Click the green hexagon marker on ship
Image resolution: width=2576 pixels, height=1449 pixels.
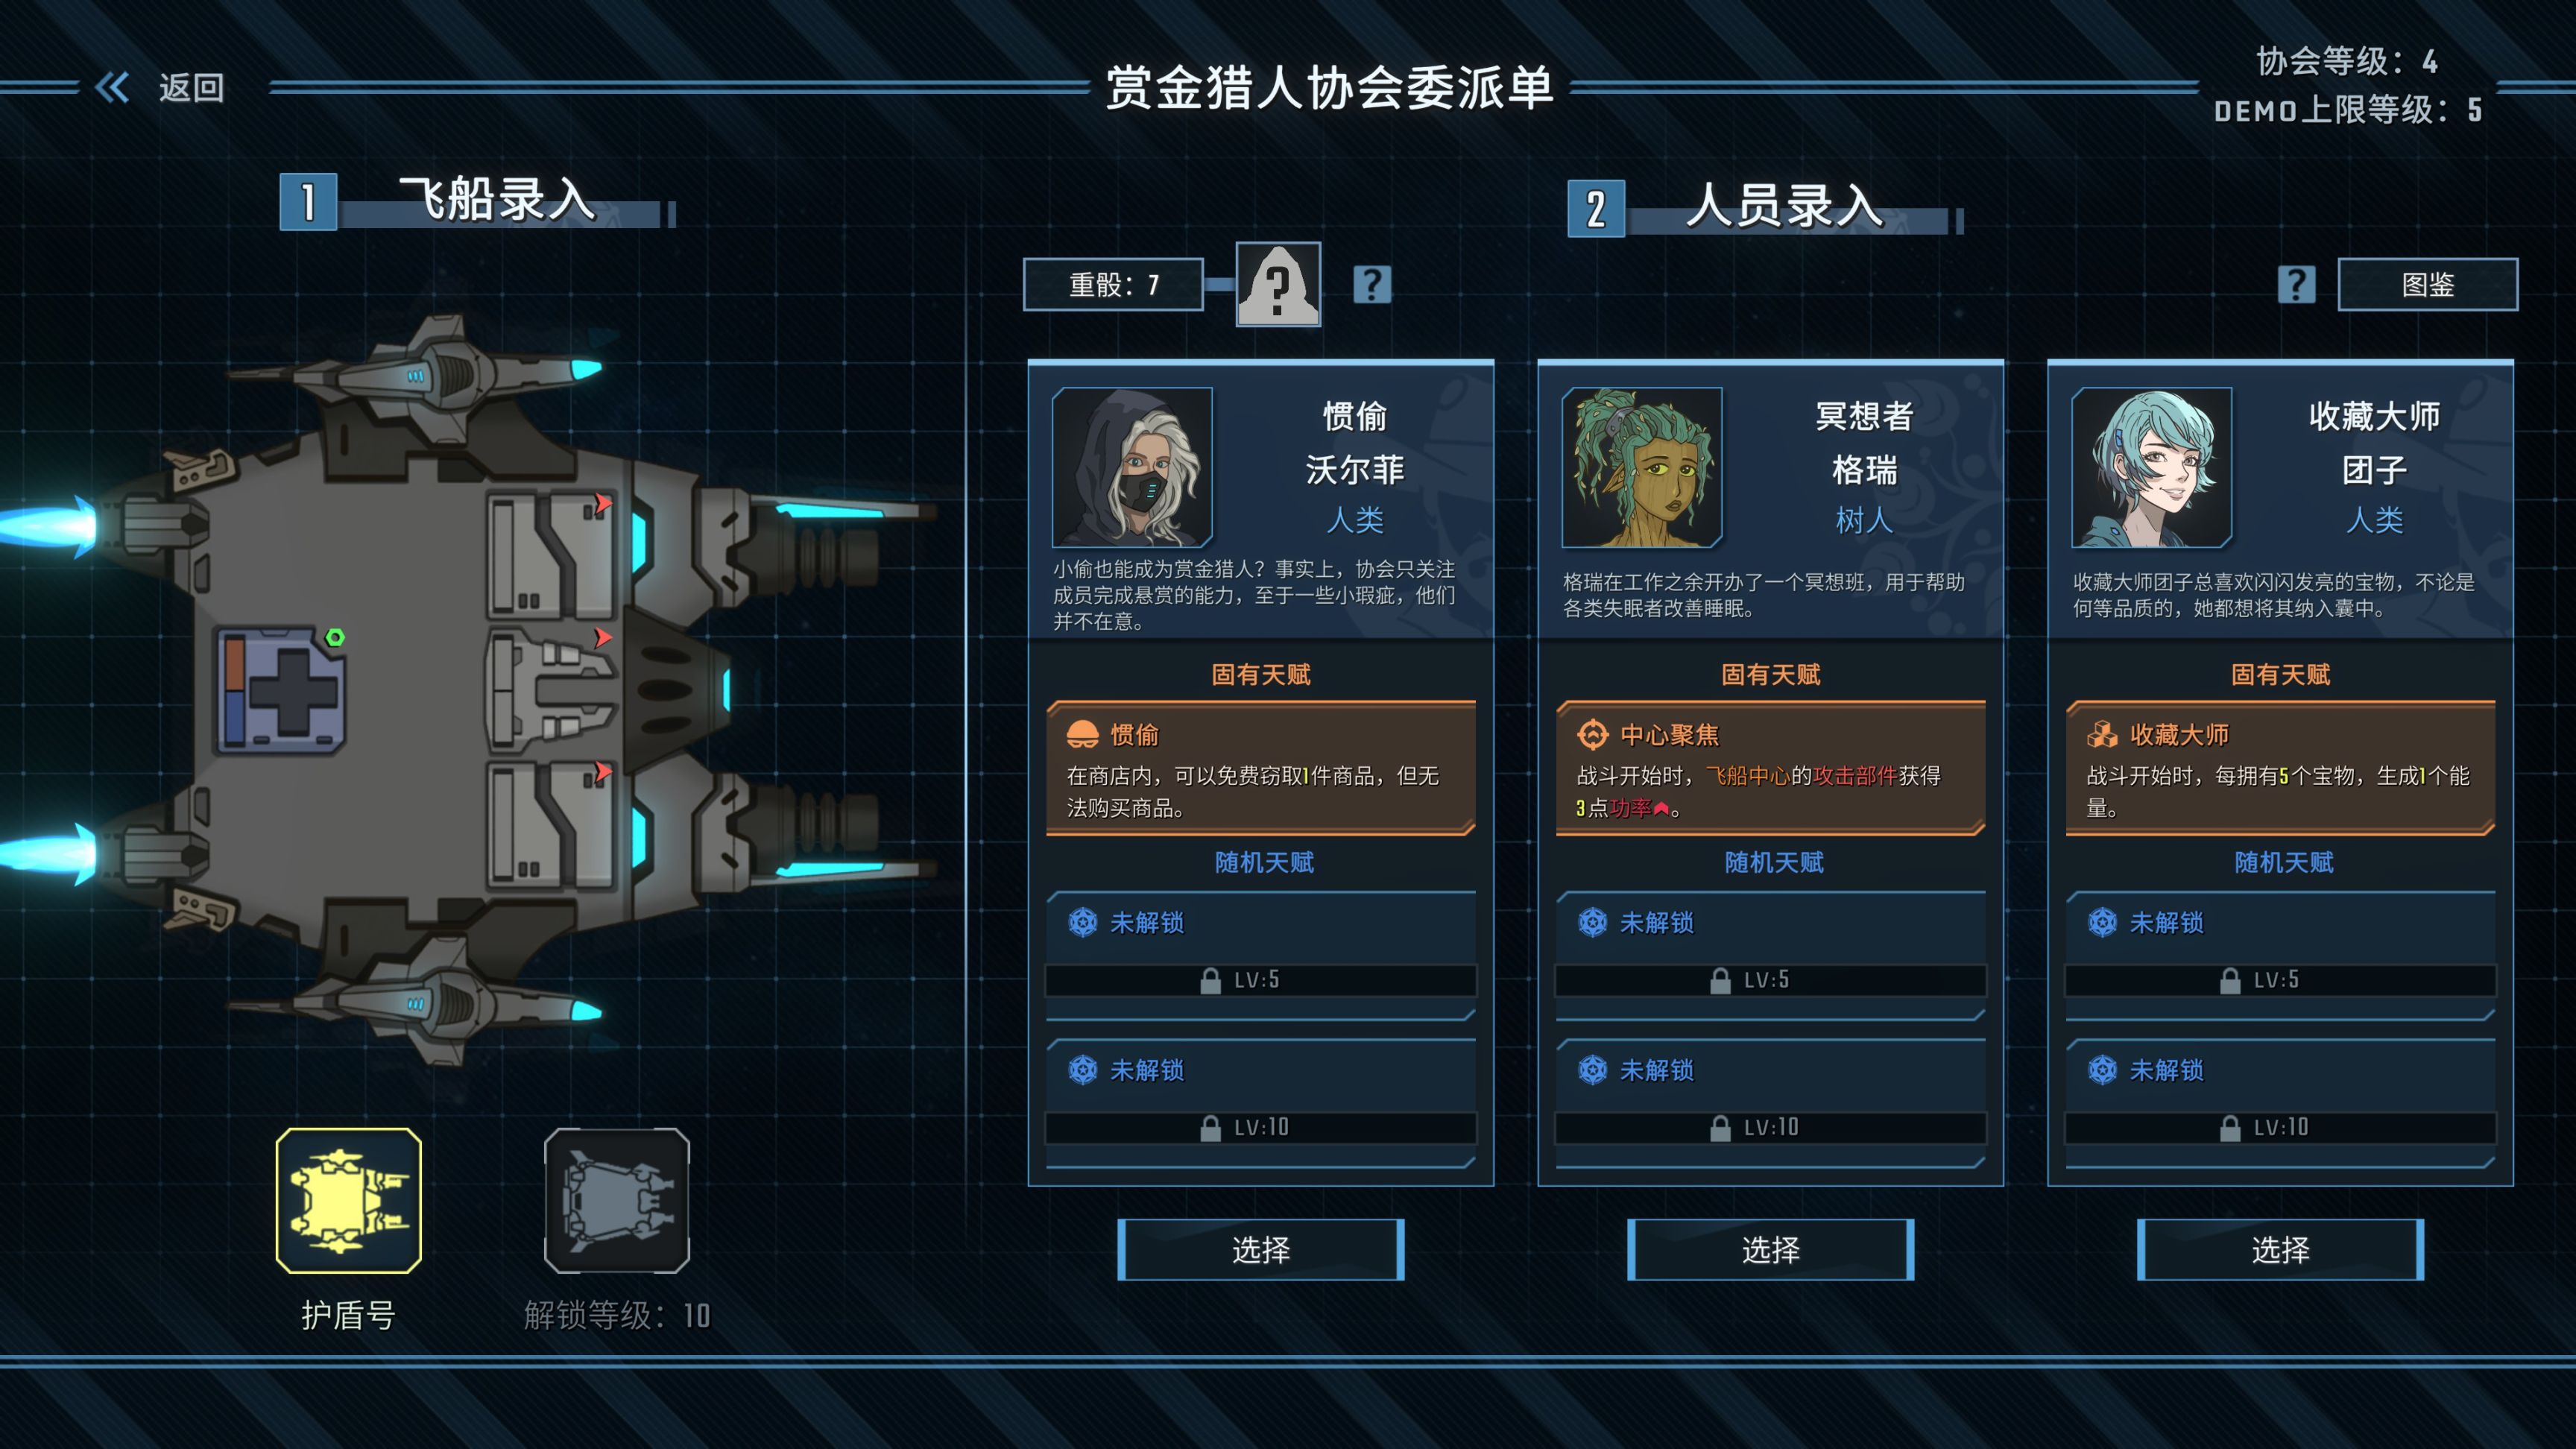335,638
